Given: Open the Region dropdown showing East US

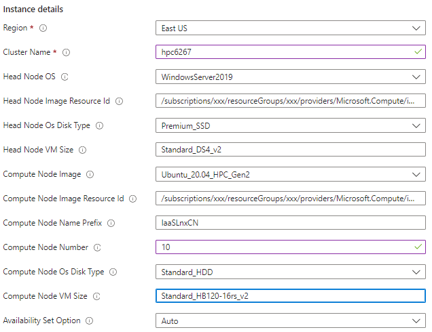Looking at the screenshot, I should coord(290,28).
